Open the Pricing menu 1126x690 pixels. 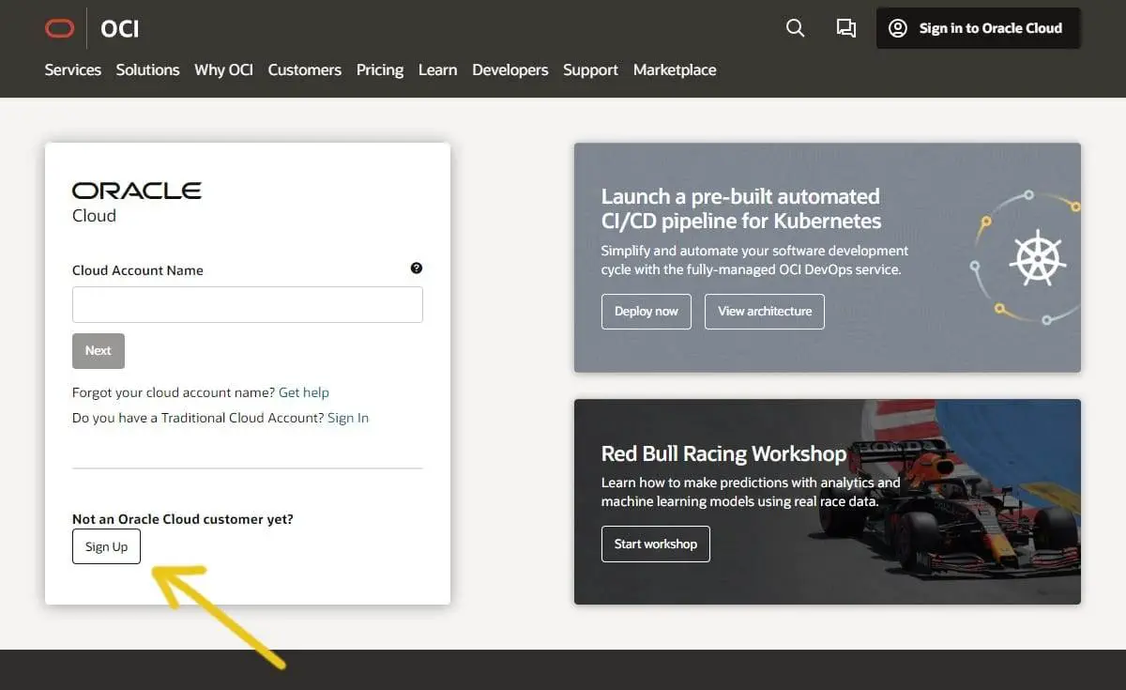(379, 69)
